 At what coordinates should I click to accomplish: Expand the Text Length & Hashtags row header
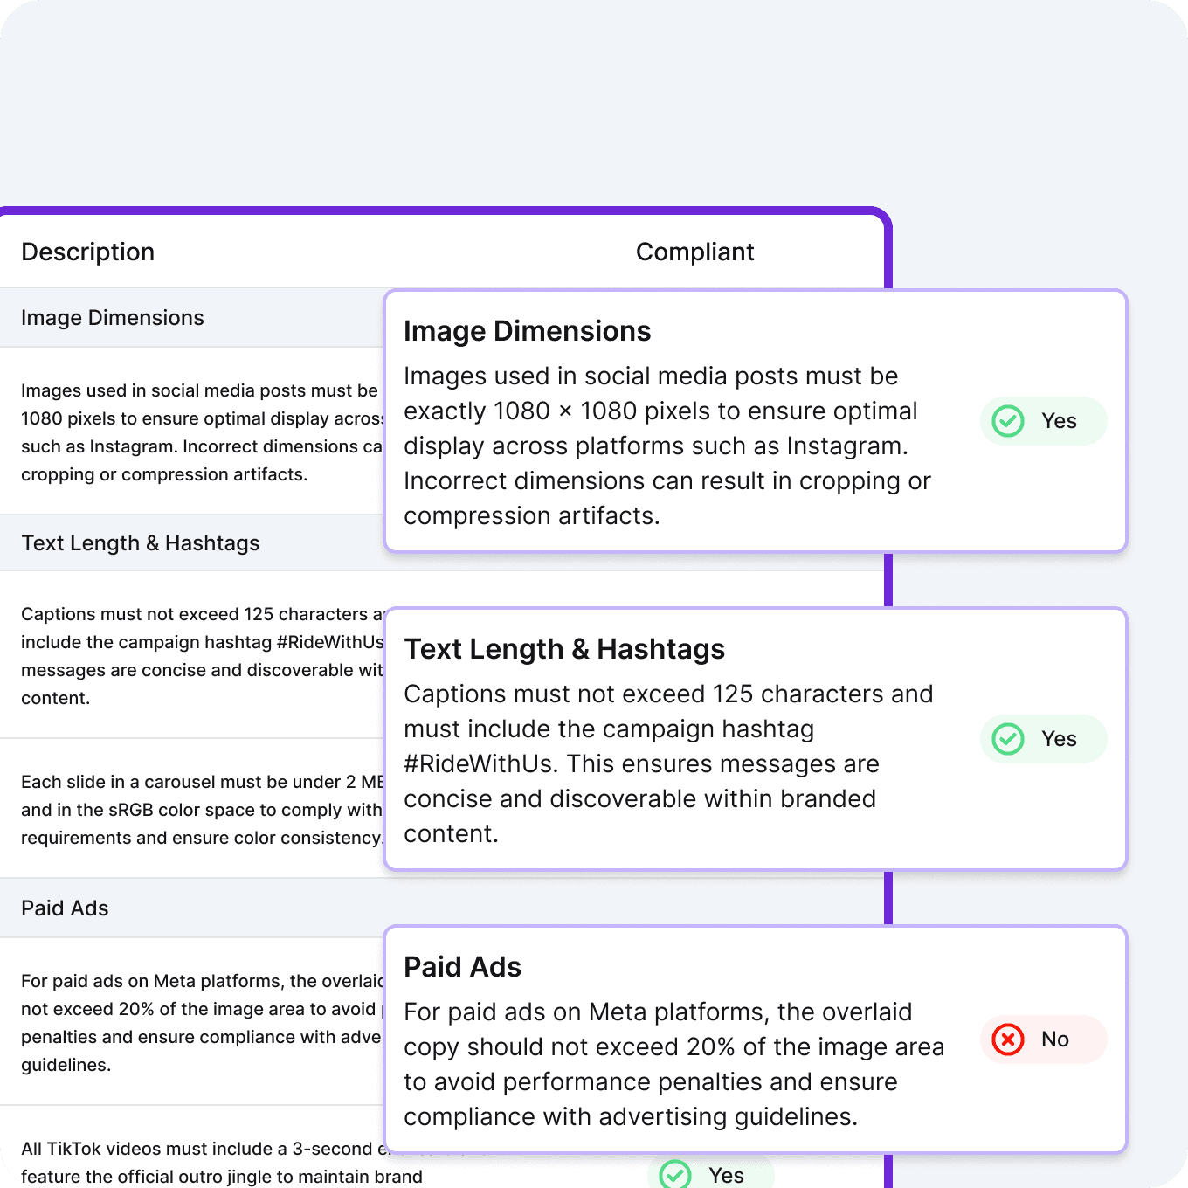(141, 542)
